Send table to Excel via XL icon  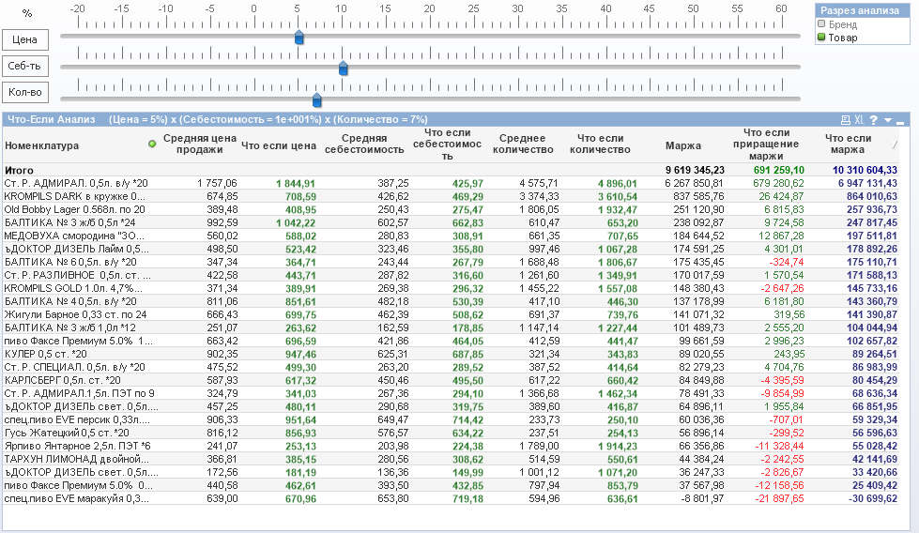858,120
